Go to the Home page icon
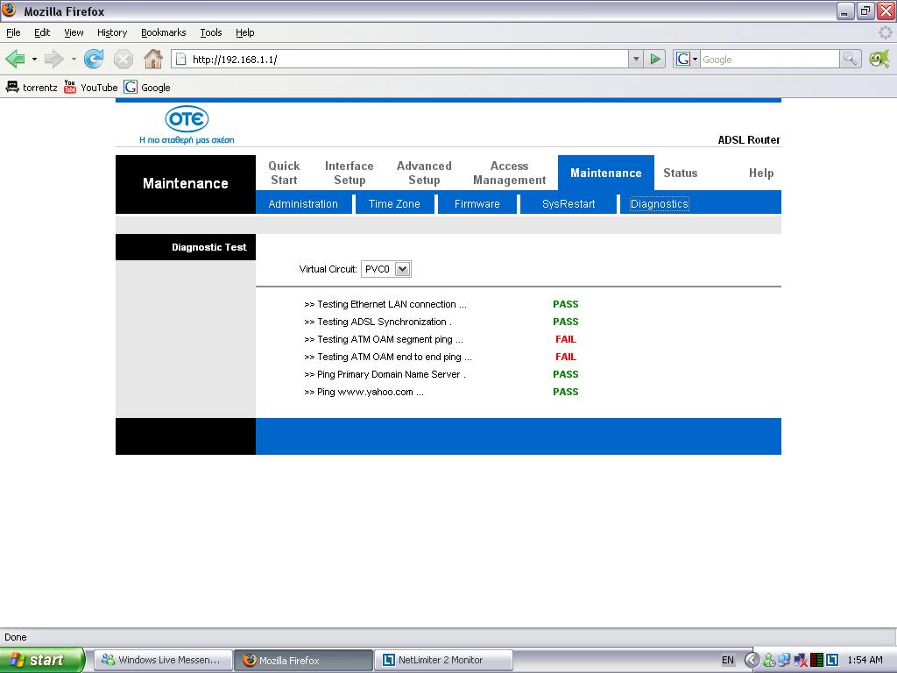 152,59
